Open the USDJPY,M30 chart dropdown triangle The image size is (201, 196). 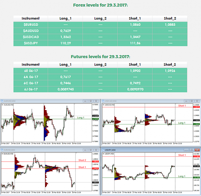[103, 154]
